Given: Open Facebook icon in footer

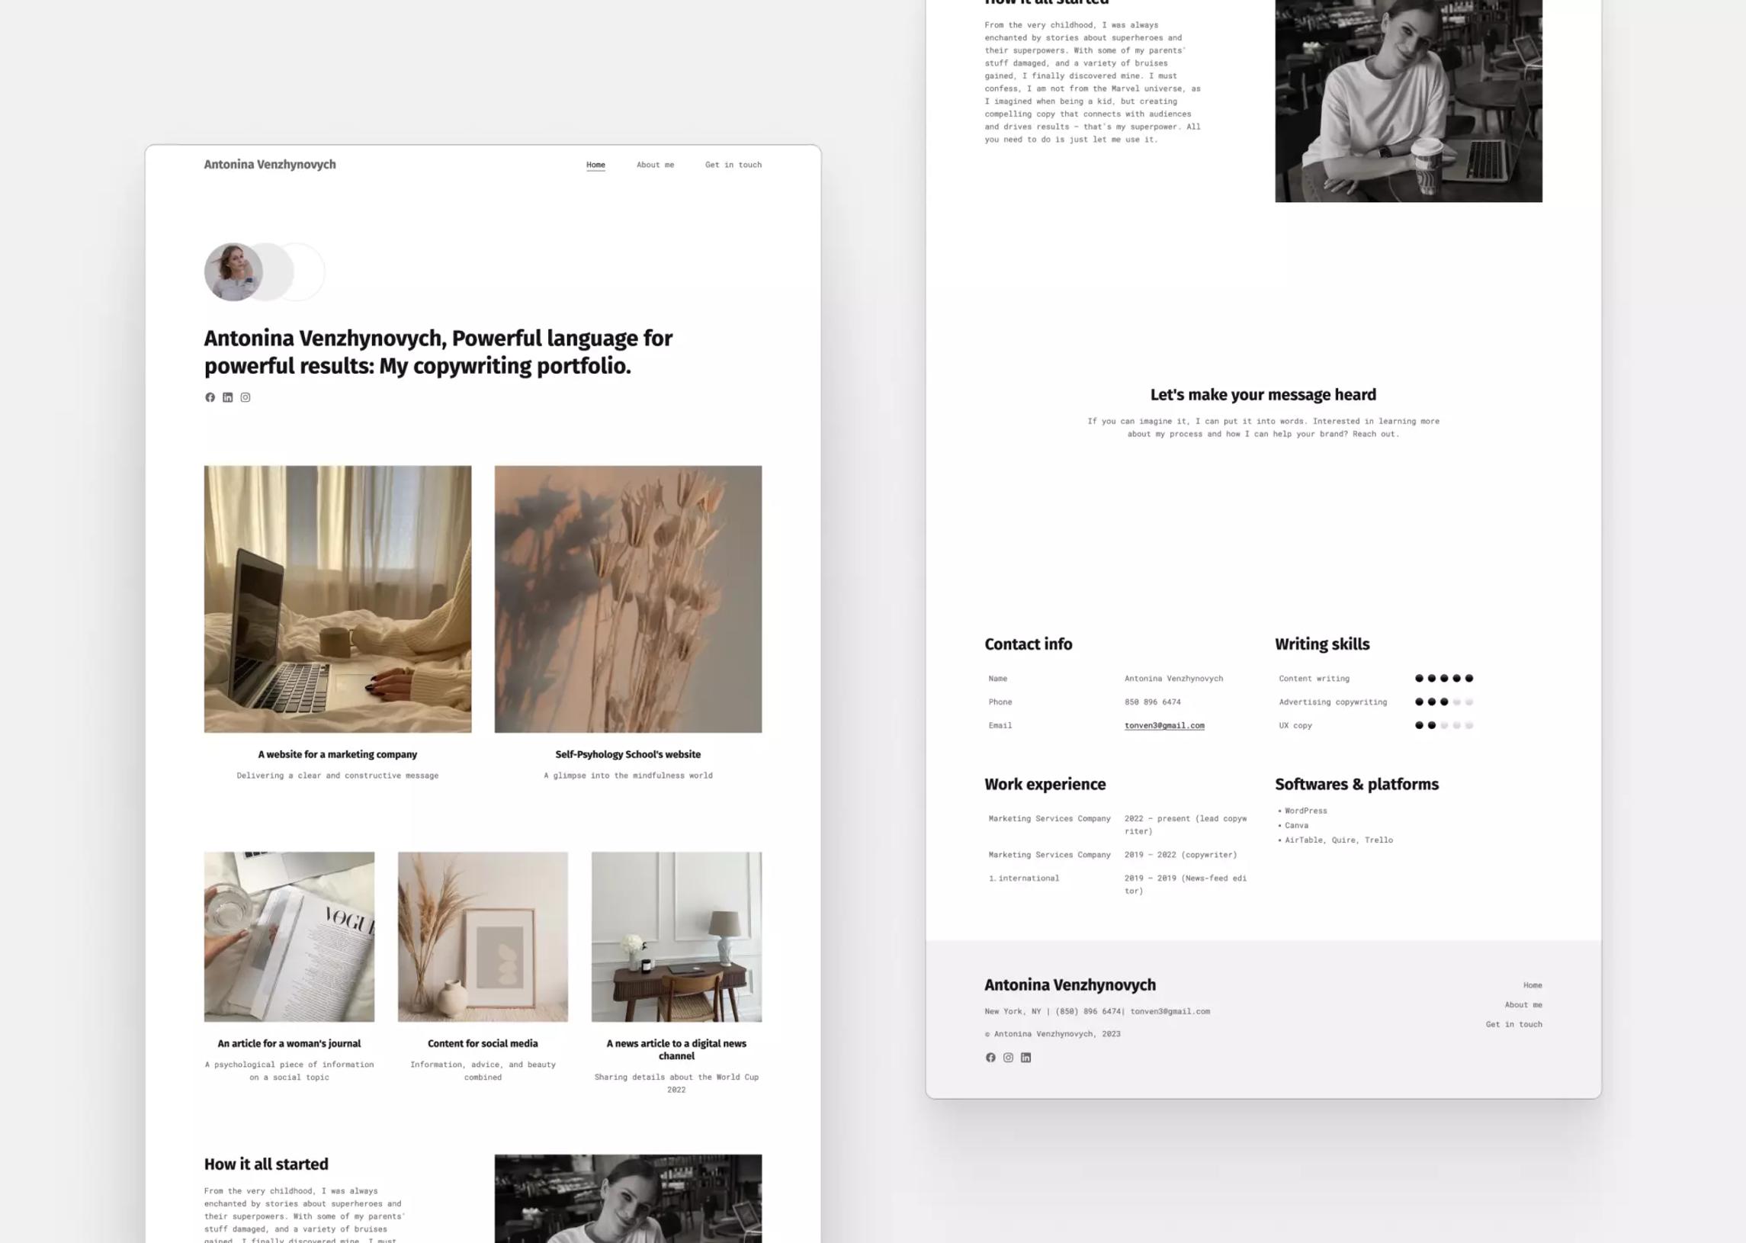Looking at the screenshot, I should tap(990, 1057).
